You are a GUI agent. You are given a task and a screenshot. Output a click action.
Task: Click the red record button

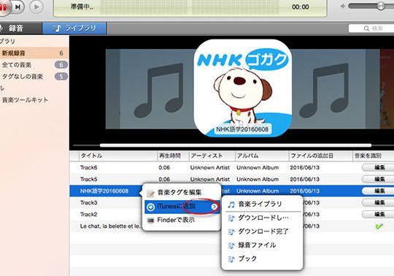tap(4, 7)
